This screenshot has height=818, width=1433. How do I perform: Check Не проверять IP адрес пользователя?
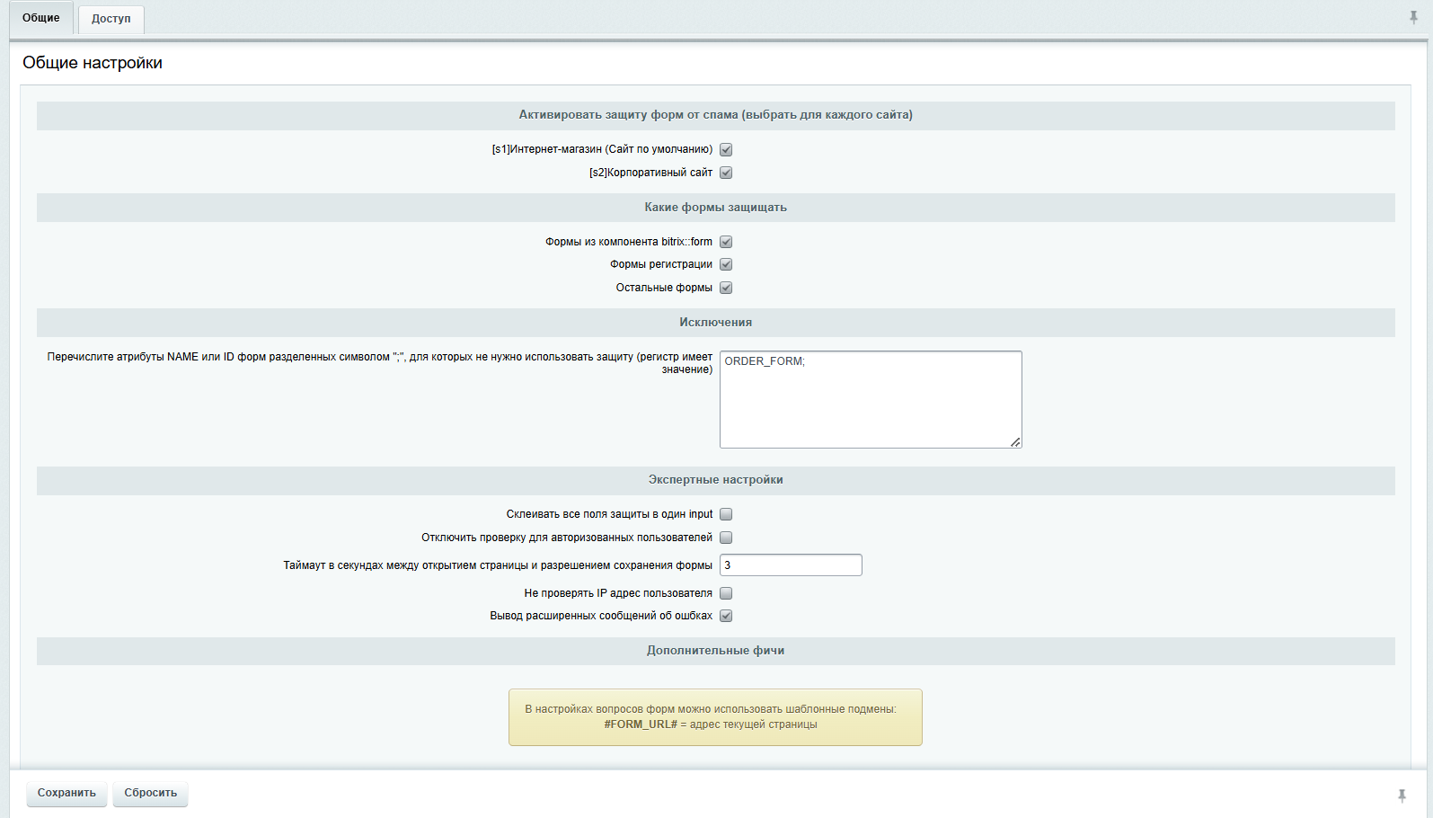pos(726,593)
